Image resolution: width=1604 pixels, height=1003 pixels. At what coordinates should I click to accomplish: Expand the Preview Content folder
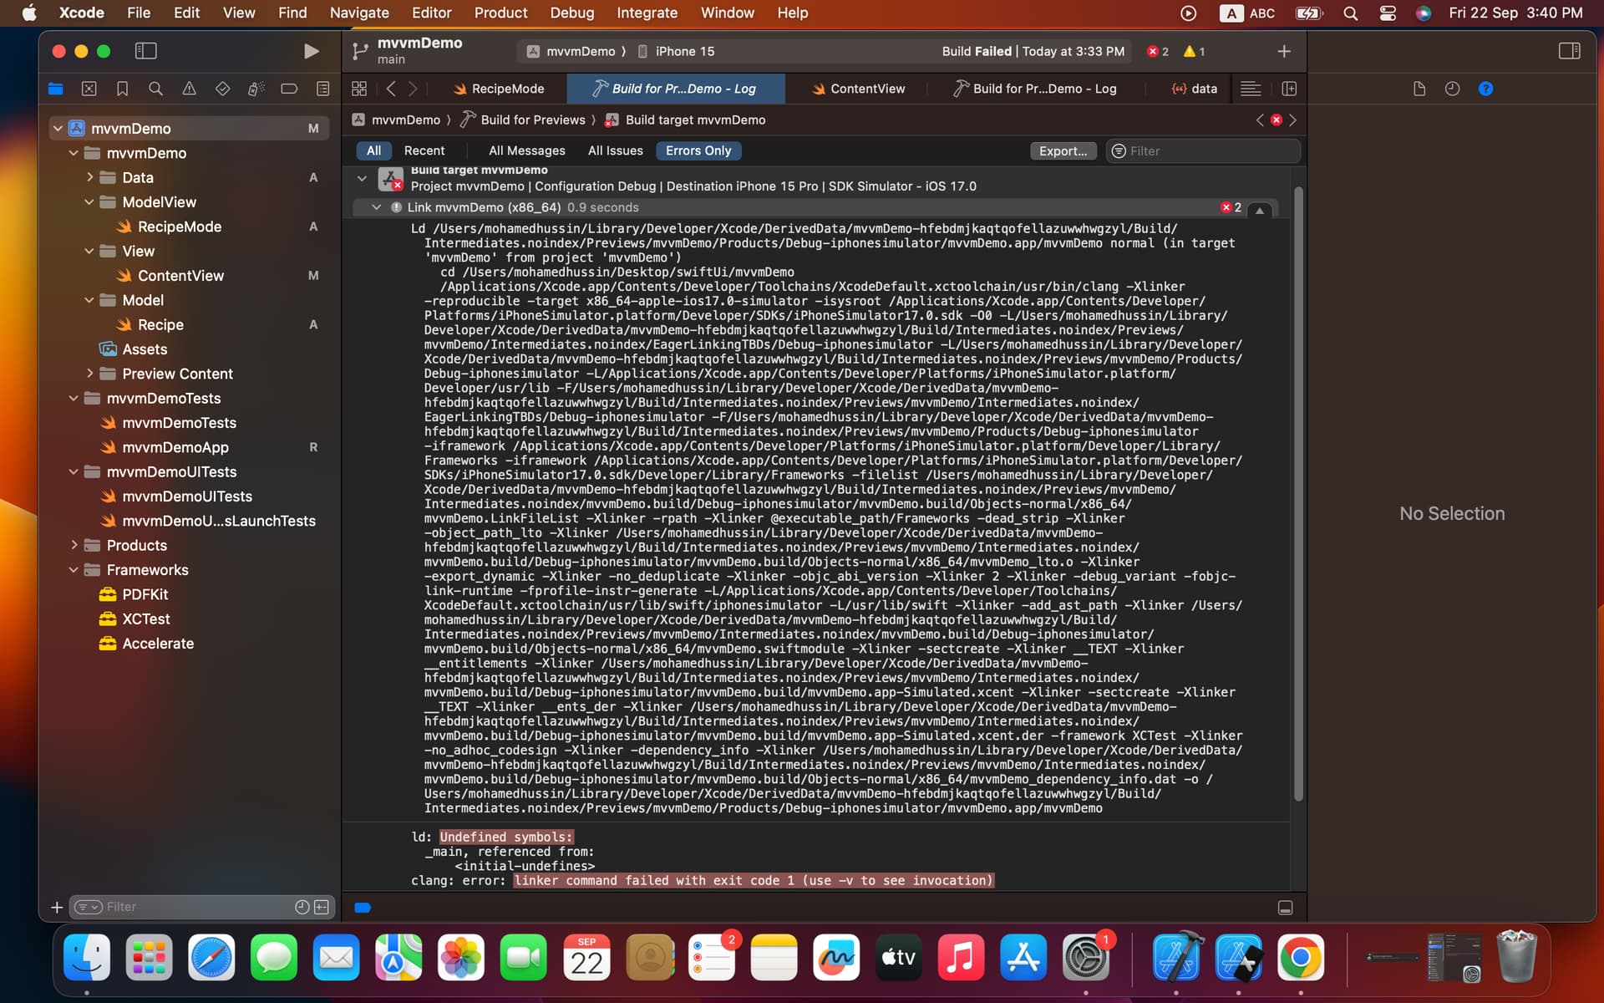pyautogui.click(x=89, y=374)
